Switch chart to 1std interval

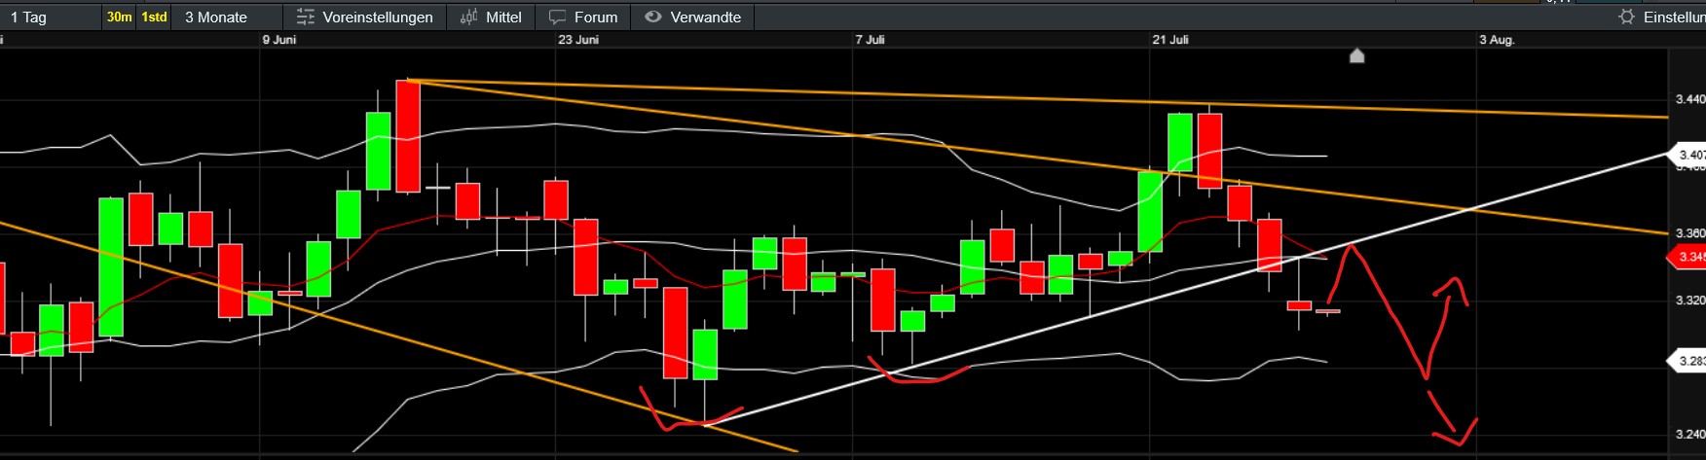point(154,18)
